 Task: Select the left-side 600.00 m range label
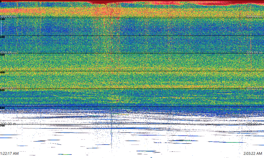tap(8, 53)
